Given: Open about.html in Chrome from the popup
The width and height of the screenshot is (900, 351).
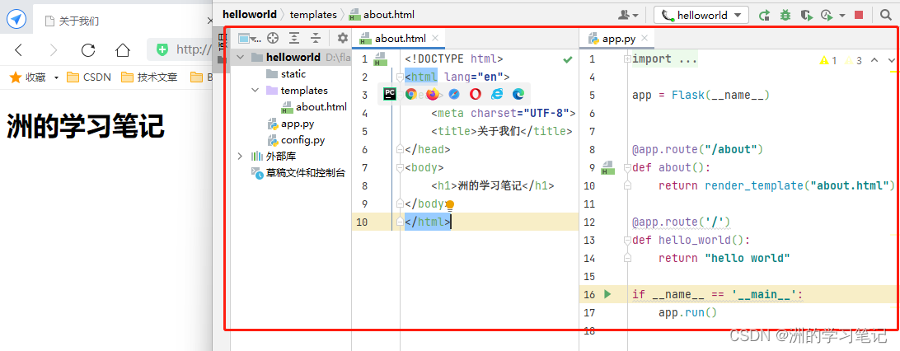Looking at the screenshot, I should 411,94.
